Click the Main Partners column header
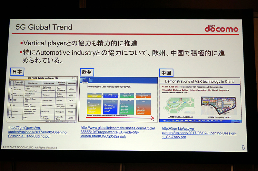The width and height of the screenshot is (258, 171). [x=33, y=83]
